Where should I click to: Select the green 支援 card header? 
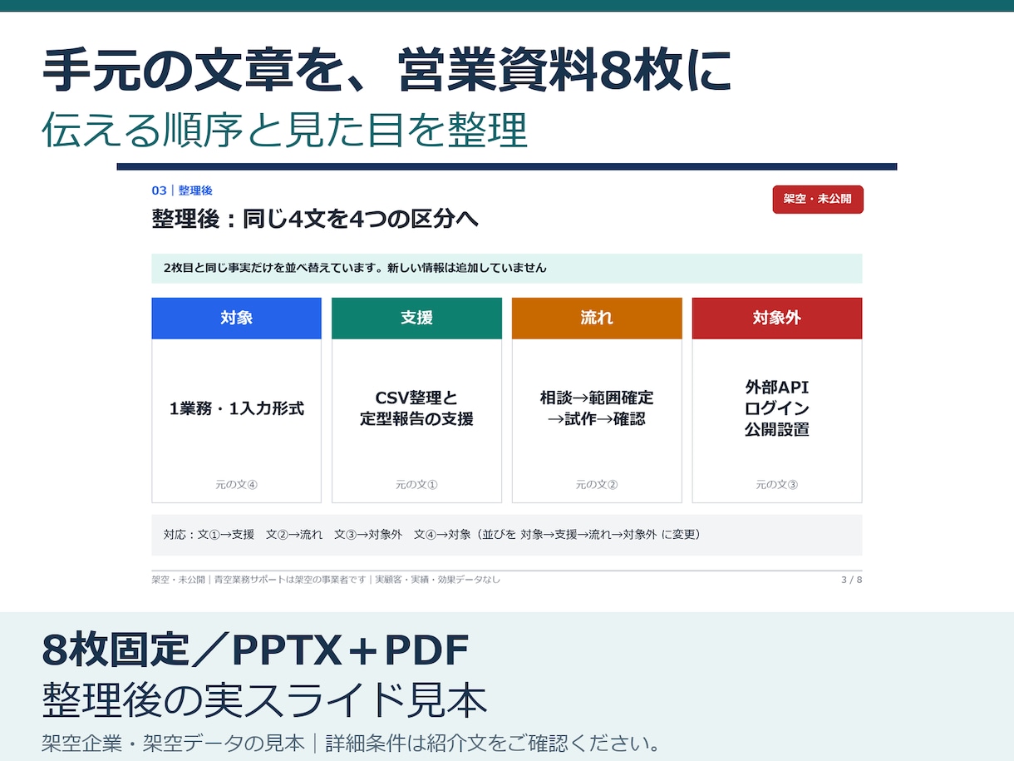pyautogui.click(x=416, y=318)
